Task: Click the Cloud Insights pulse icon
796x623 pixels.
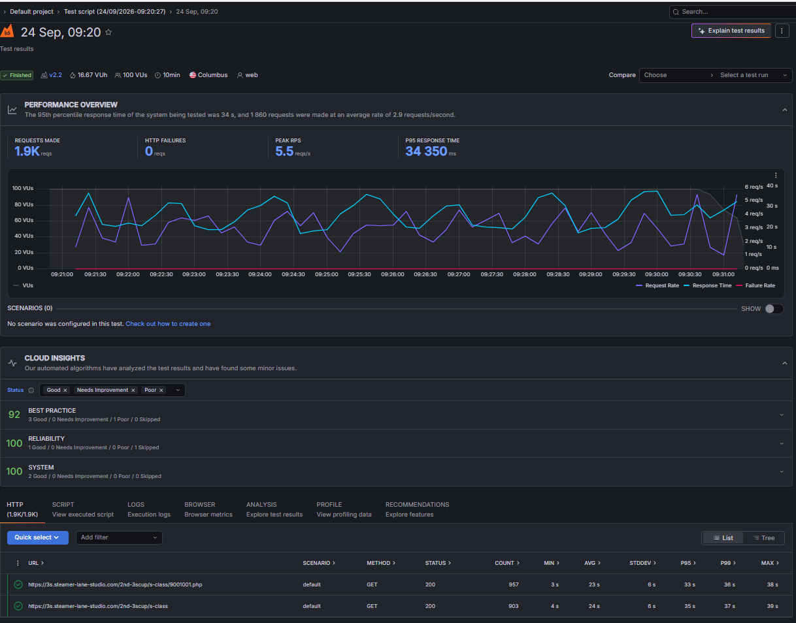Action: [12, 363]
